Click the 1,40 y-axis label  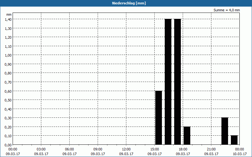click(x=8, y=19)
